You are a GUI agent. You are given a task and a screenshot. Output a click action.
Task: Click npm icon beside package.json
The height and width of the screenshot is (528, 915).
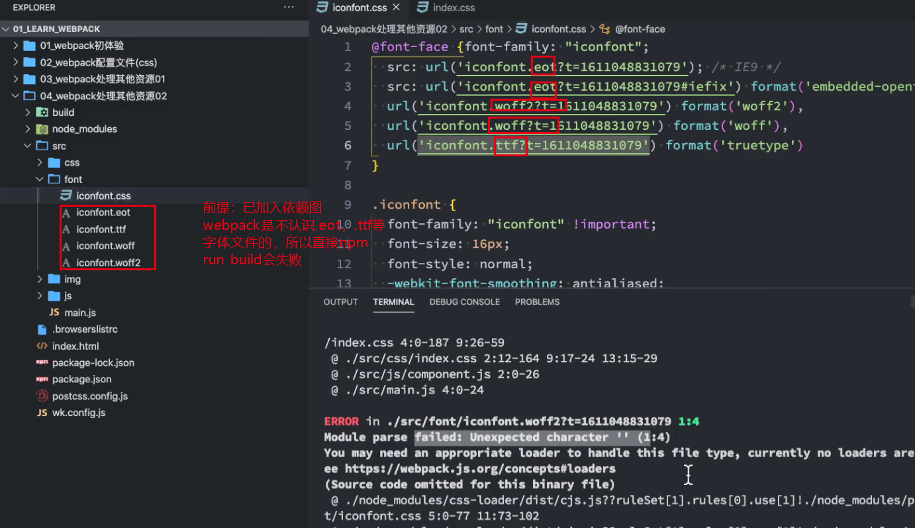tap(42, 379)
